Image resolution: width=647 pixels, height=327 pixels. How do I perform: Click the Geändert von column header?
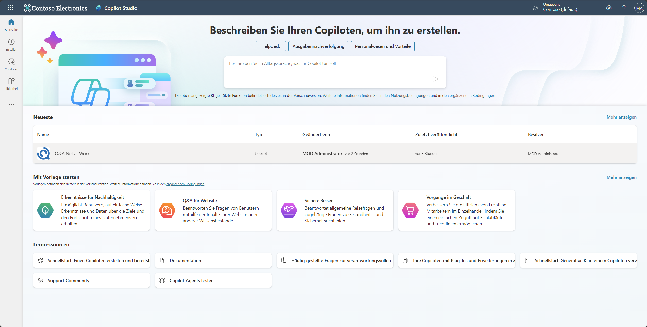[316, 135]
